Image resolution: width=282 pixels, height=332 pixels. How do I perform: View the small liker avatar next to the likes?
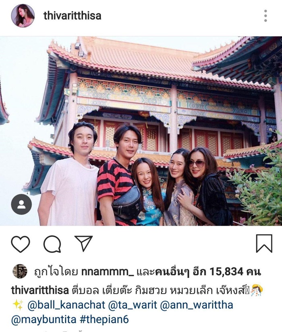coord(20,271)
